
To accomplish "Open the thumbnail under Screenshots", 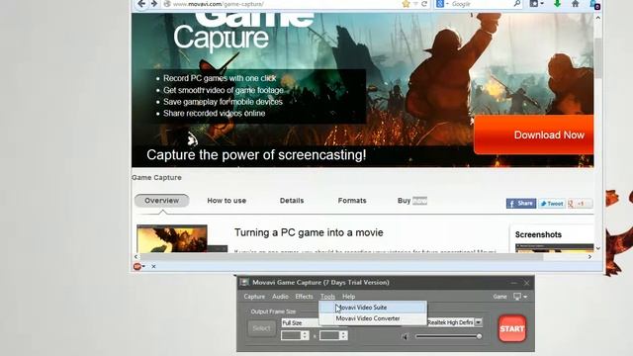I will click(554, 248).
